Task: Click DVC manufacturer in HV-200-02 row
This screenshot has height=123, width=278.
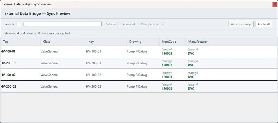Action: coord(191,89)
